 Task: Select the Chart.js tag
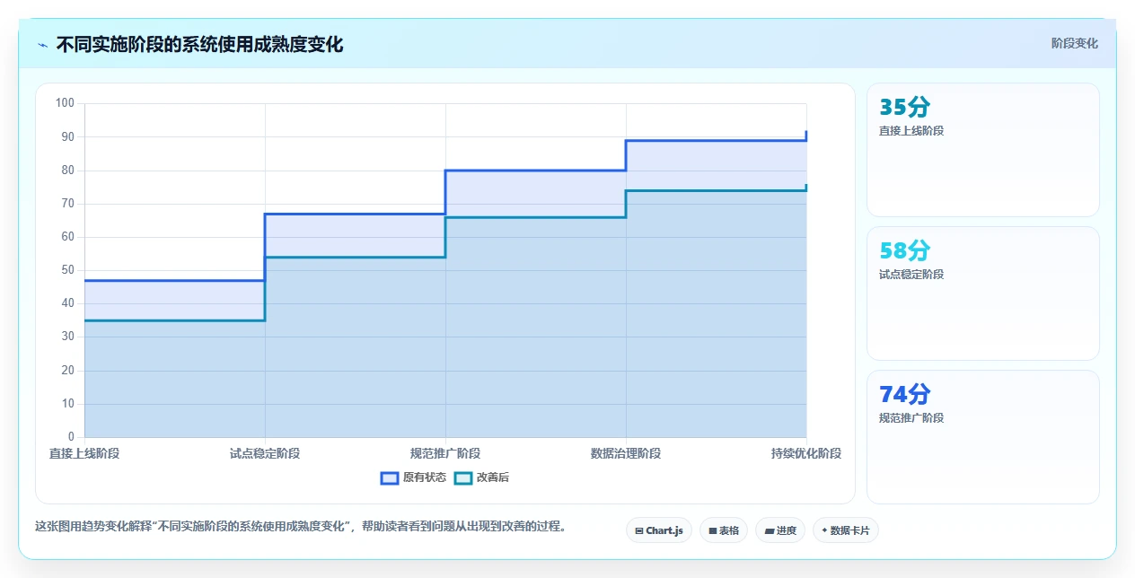(659, 530)
